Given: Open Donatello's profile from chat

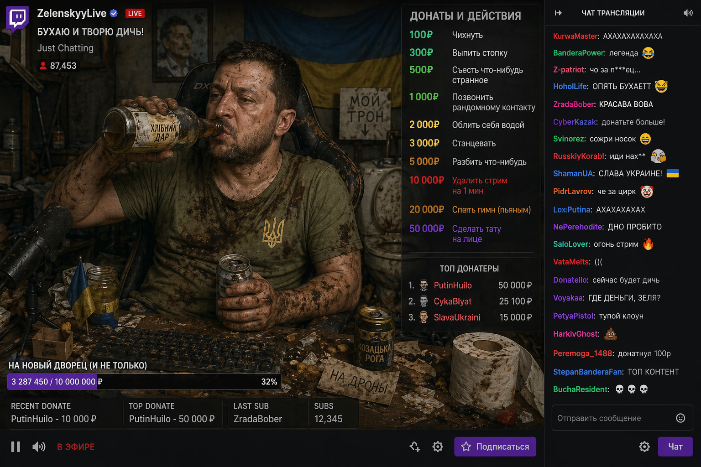Looking at the screenshot, I should point(570,280).
